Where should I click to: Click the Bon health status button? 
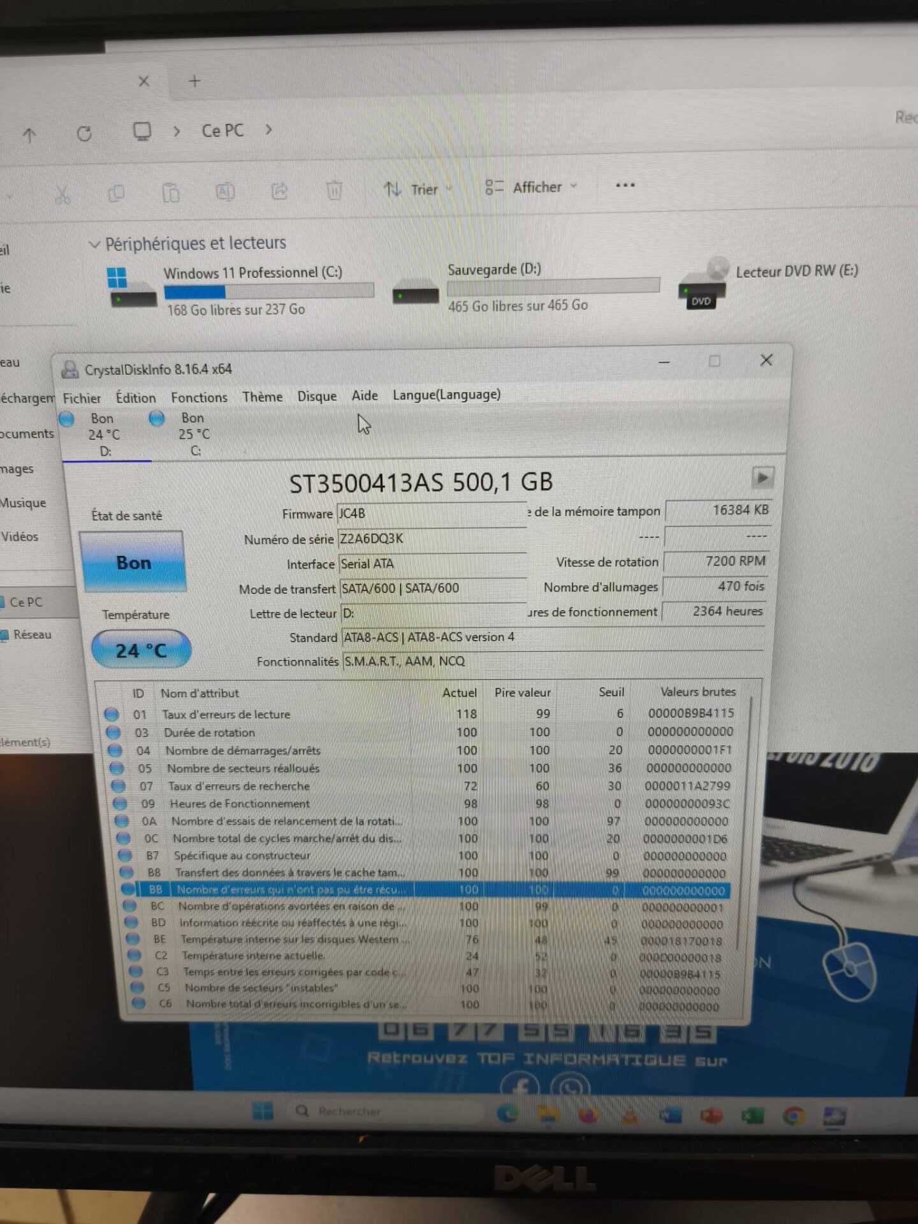click(x=133, y=562)
